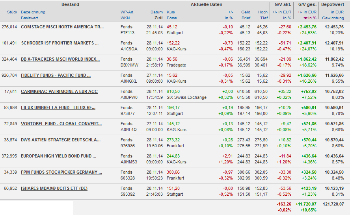Click the Basiswert column header

point(30,18)
